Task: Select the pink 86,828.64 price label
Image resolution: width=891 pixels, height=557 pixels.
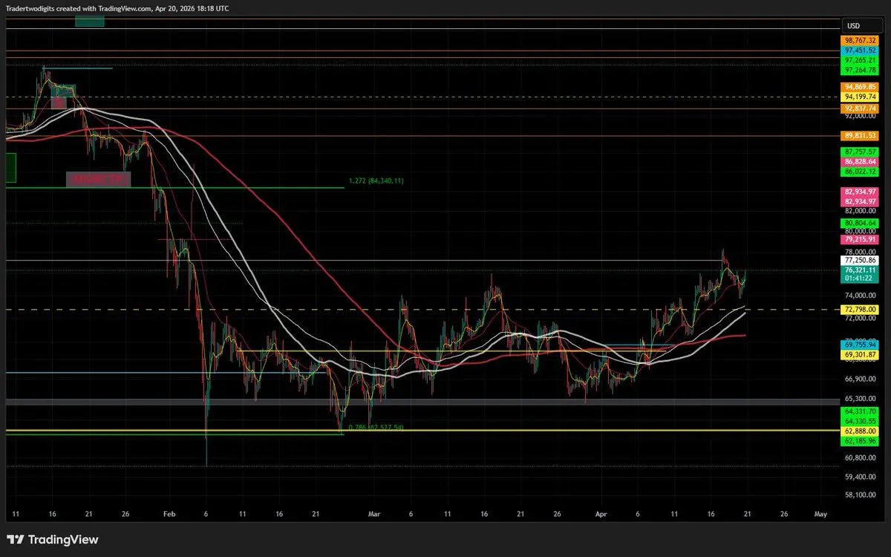Action: (860, 161)
